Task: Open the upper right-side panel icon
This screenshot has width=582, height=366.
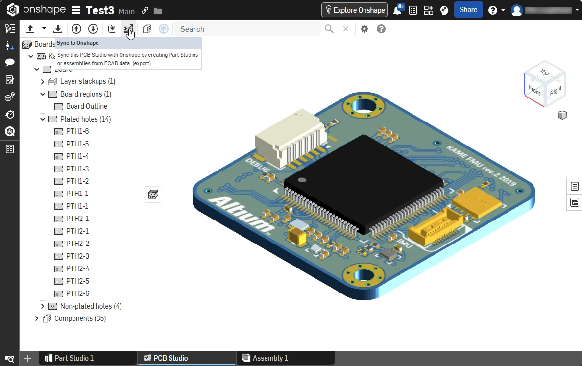Action: (x=574, y=186)
